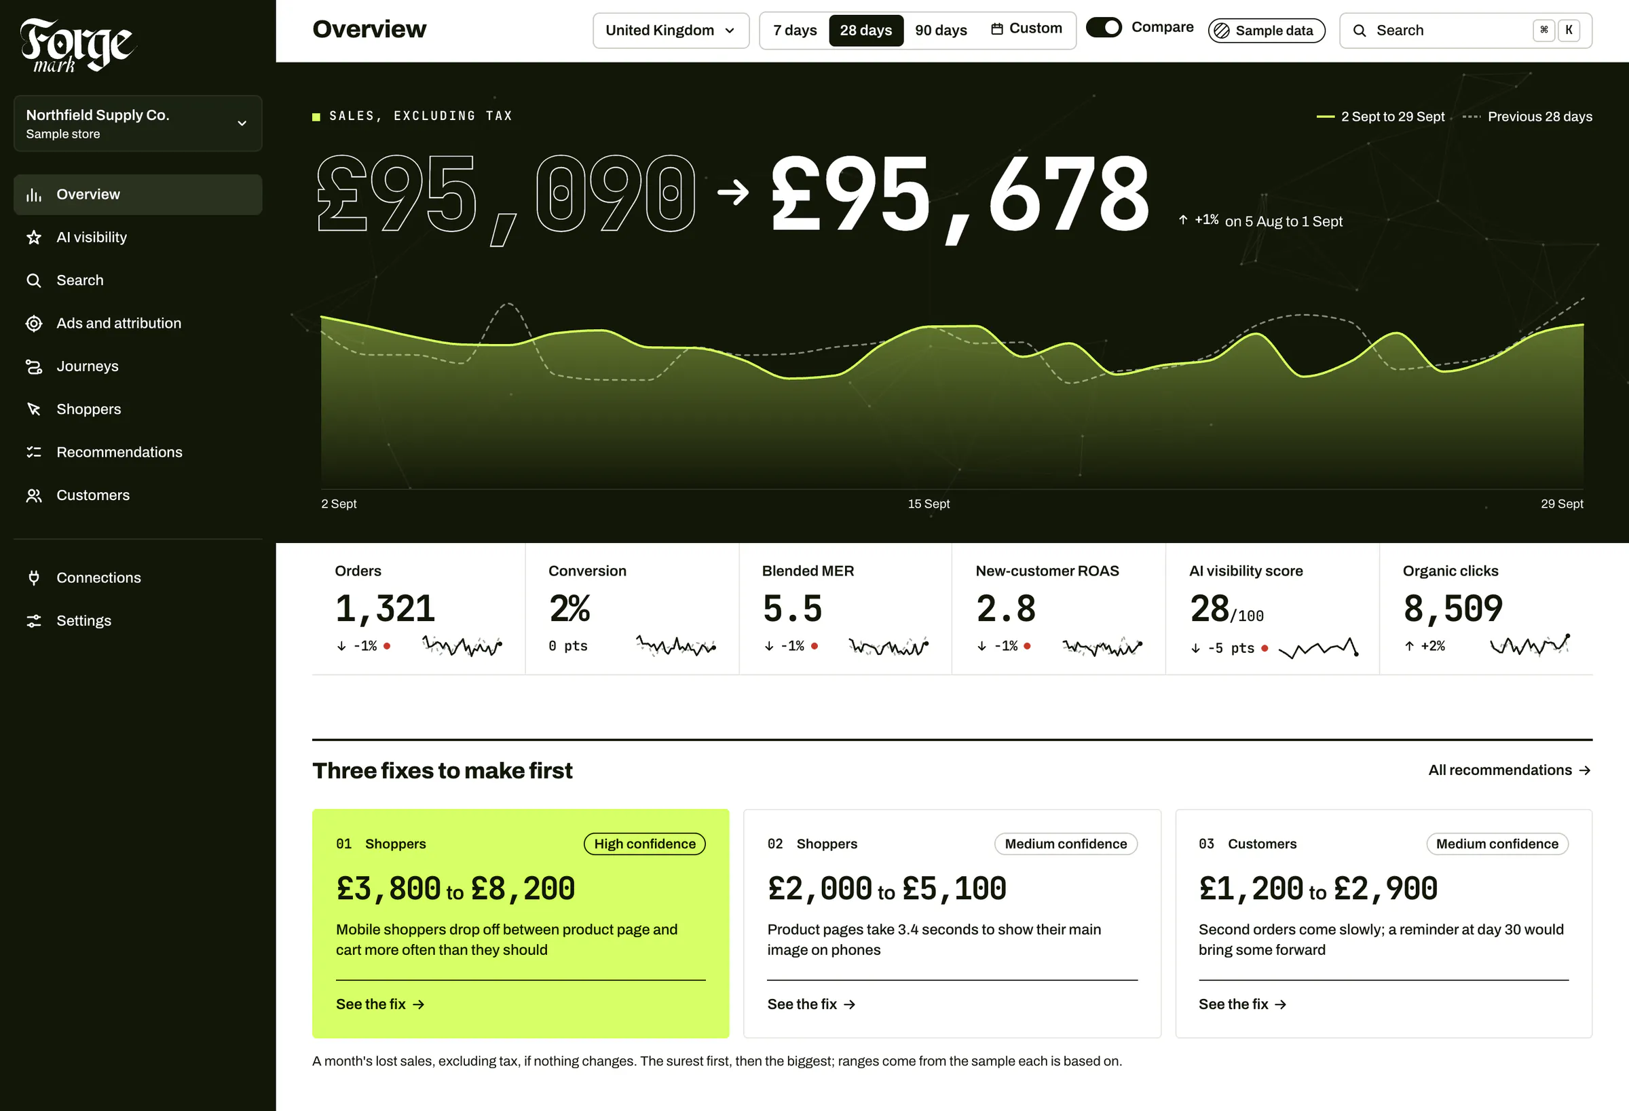The height and width of the screenshot is (1111, 1629).
Task: Click the Medium confidence badge on Customers card
Action: 1497,844
